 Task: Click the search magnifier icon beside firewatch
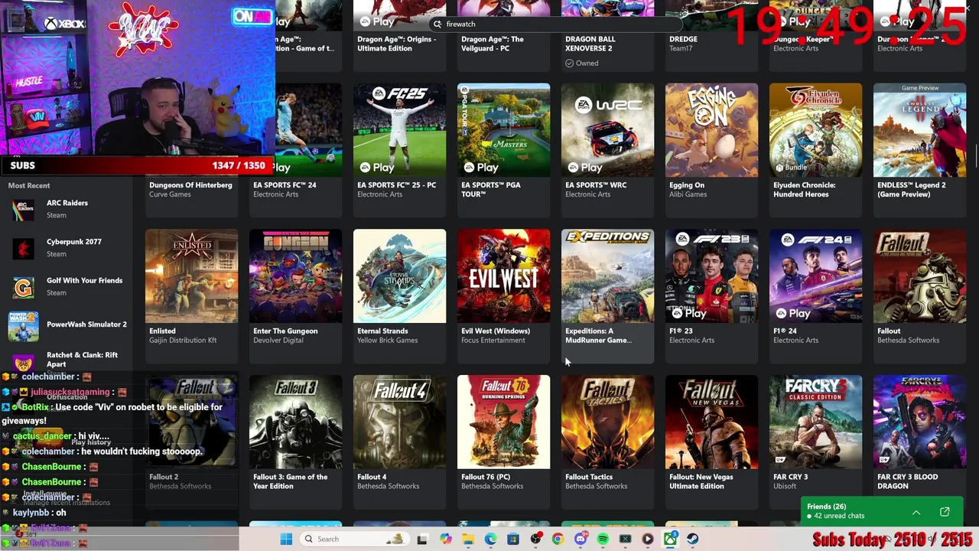point(437,24)
